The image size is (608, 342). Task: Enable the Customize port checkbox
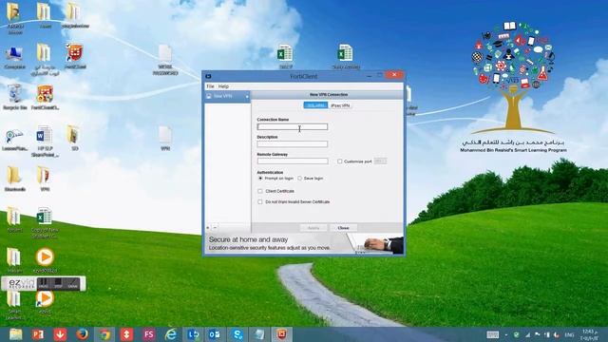tap(340, 161)
